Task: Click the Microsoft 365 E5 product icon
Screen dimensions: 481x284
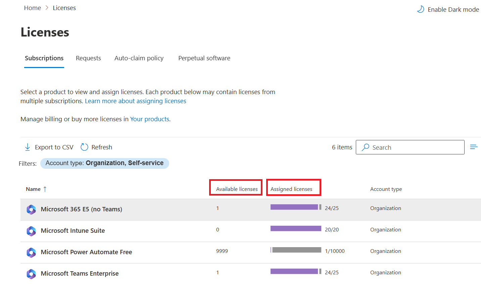Action: pos(31,210)
